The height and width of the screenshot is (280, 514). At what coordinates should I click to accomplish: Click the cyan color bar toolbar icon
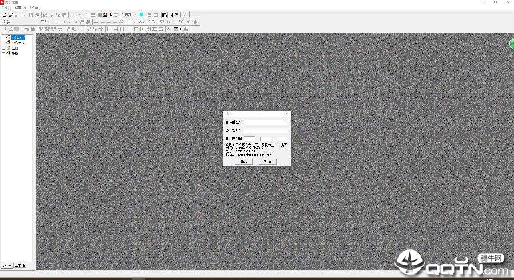(141, 15)
